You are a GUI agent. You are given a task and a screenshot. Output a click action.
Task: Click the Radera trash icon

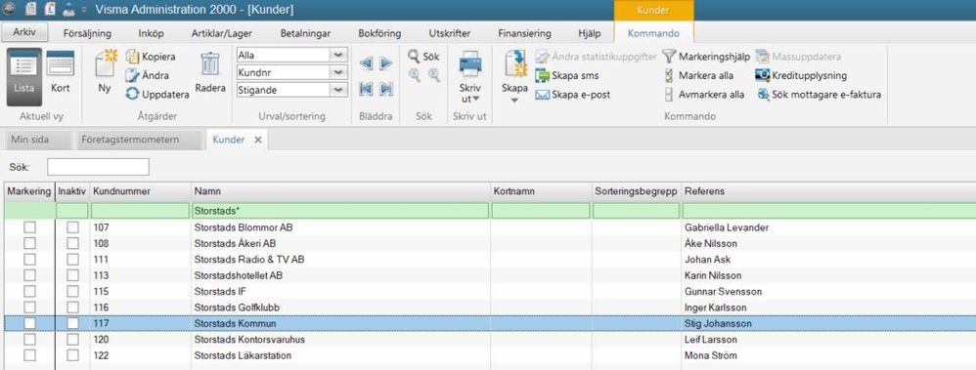(x=209, y=64)
